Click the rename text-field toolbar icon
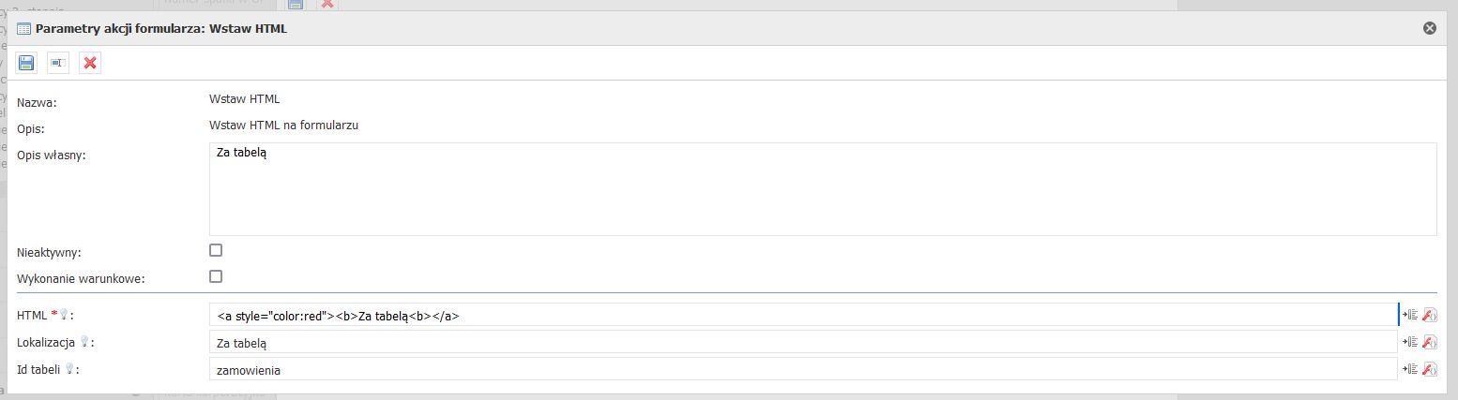The height and width of the screenshot is (400, 1458). [x=58, y=63]
